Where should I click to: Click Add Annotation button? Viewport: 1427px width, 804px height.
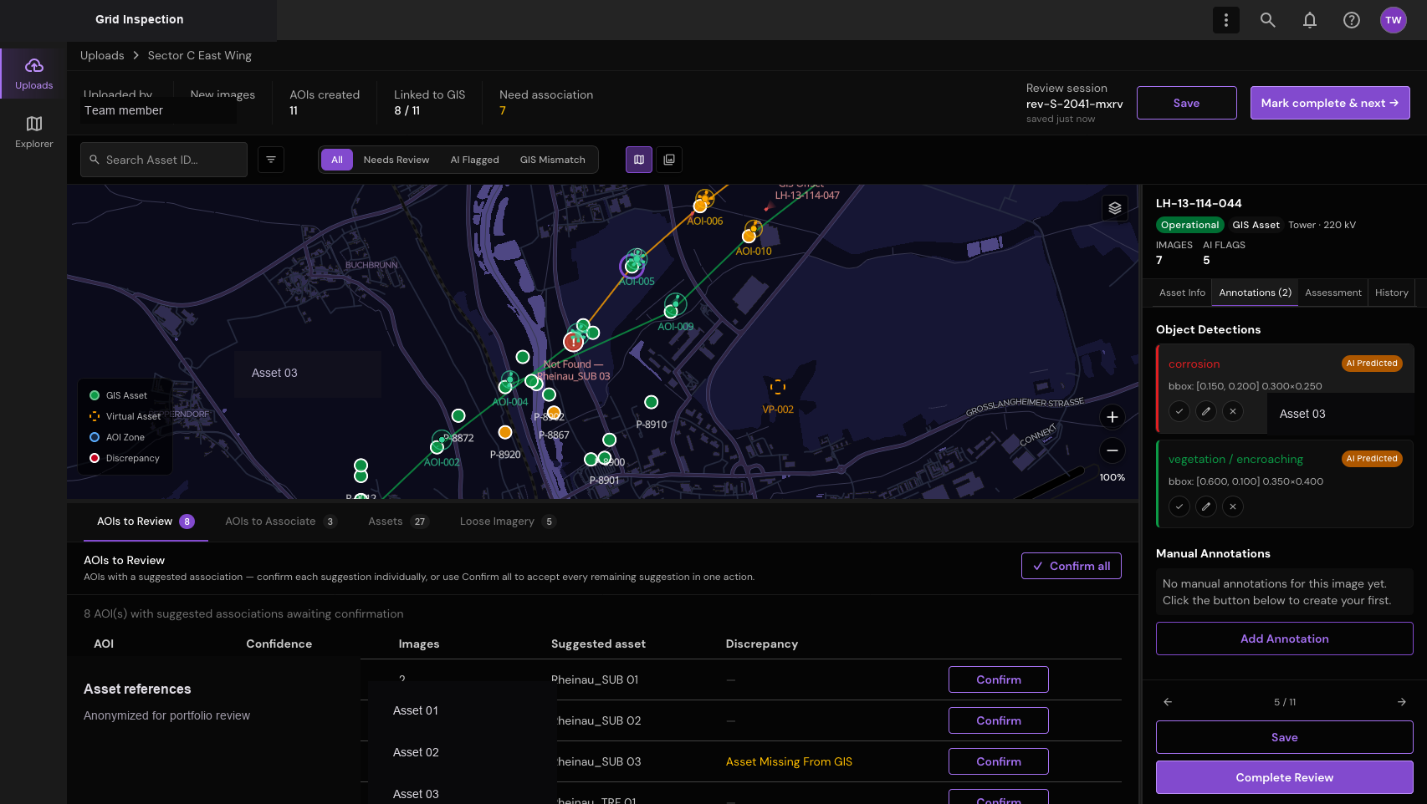click(1285, 639)
